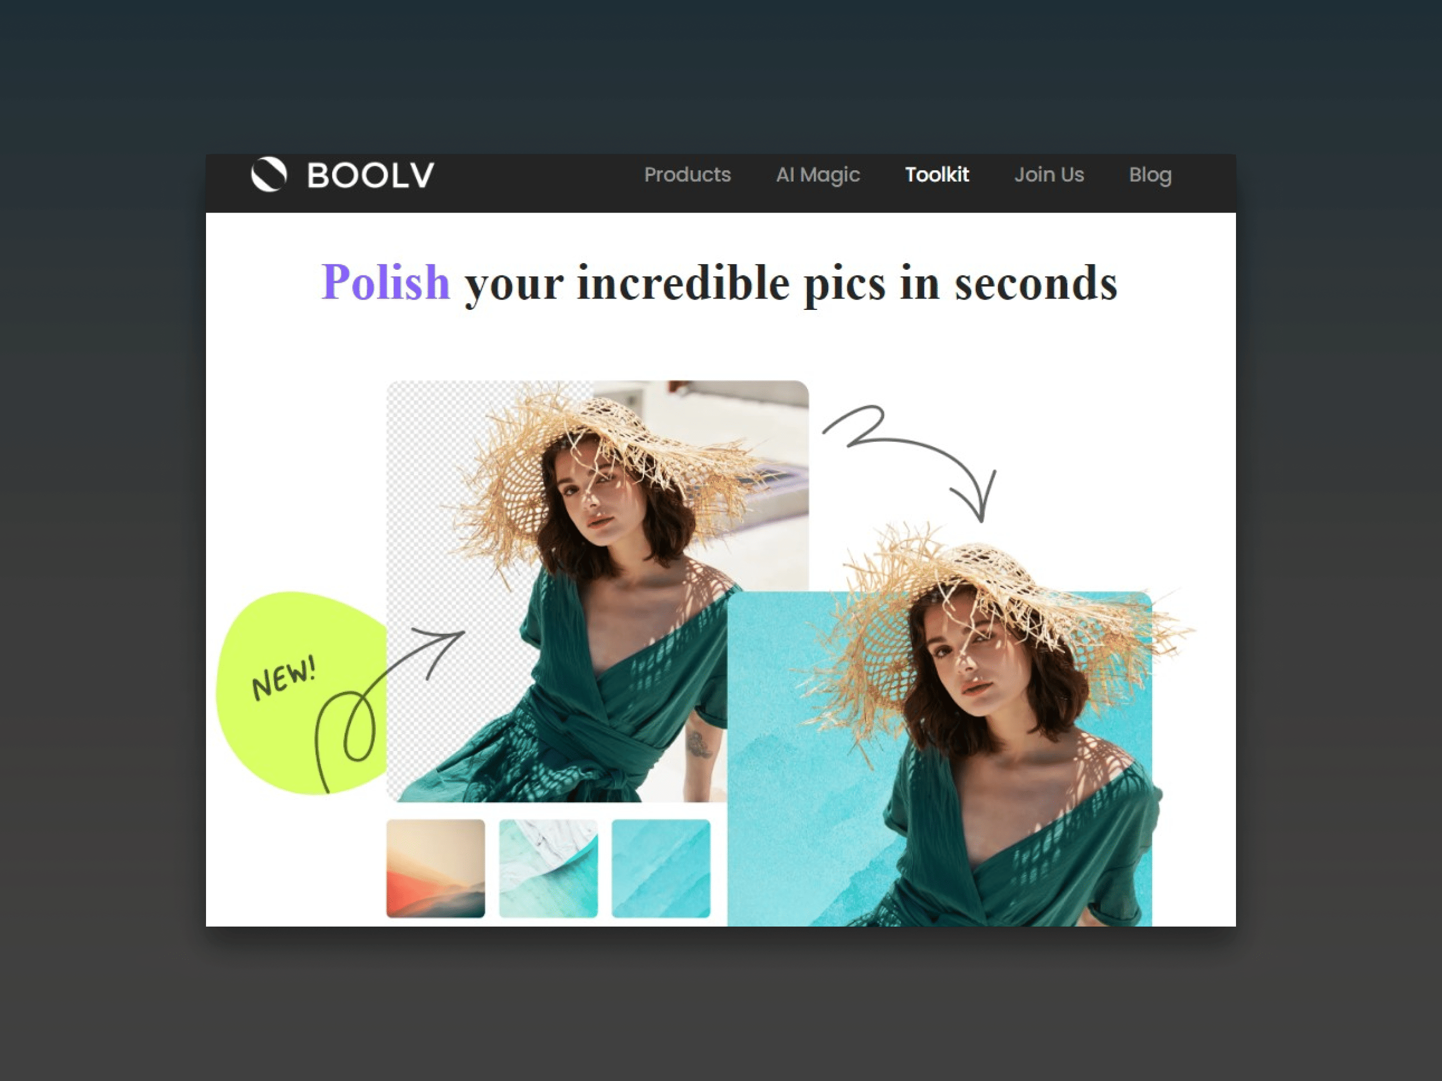
Task: Open the Blog link
Action: 1150,175
